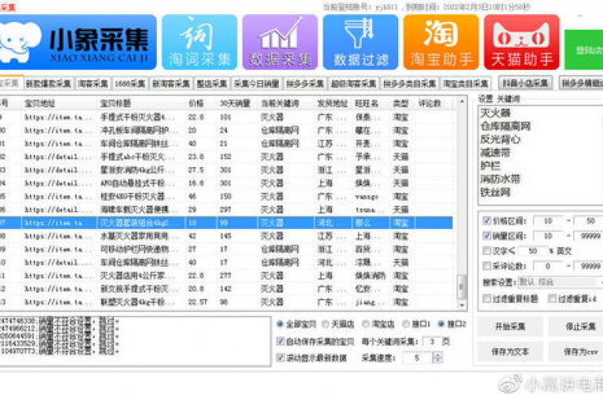
Task: Select keyword 消防水带 in the keyword list
Action: point(500,179)
